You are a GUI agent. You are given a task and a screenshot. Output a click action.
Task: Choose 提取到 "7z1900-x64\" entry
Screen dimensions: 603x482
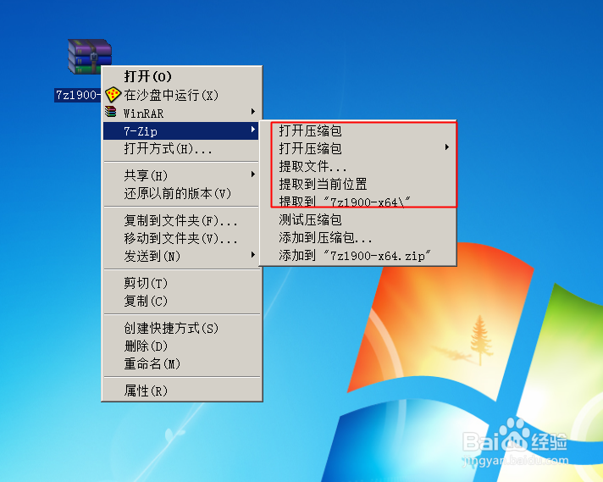pyautogui.click(x=357, y=202)
